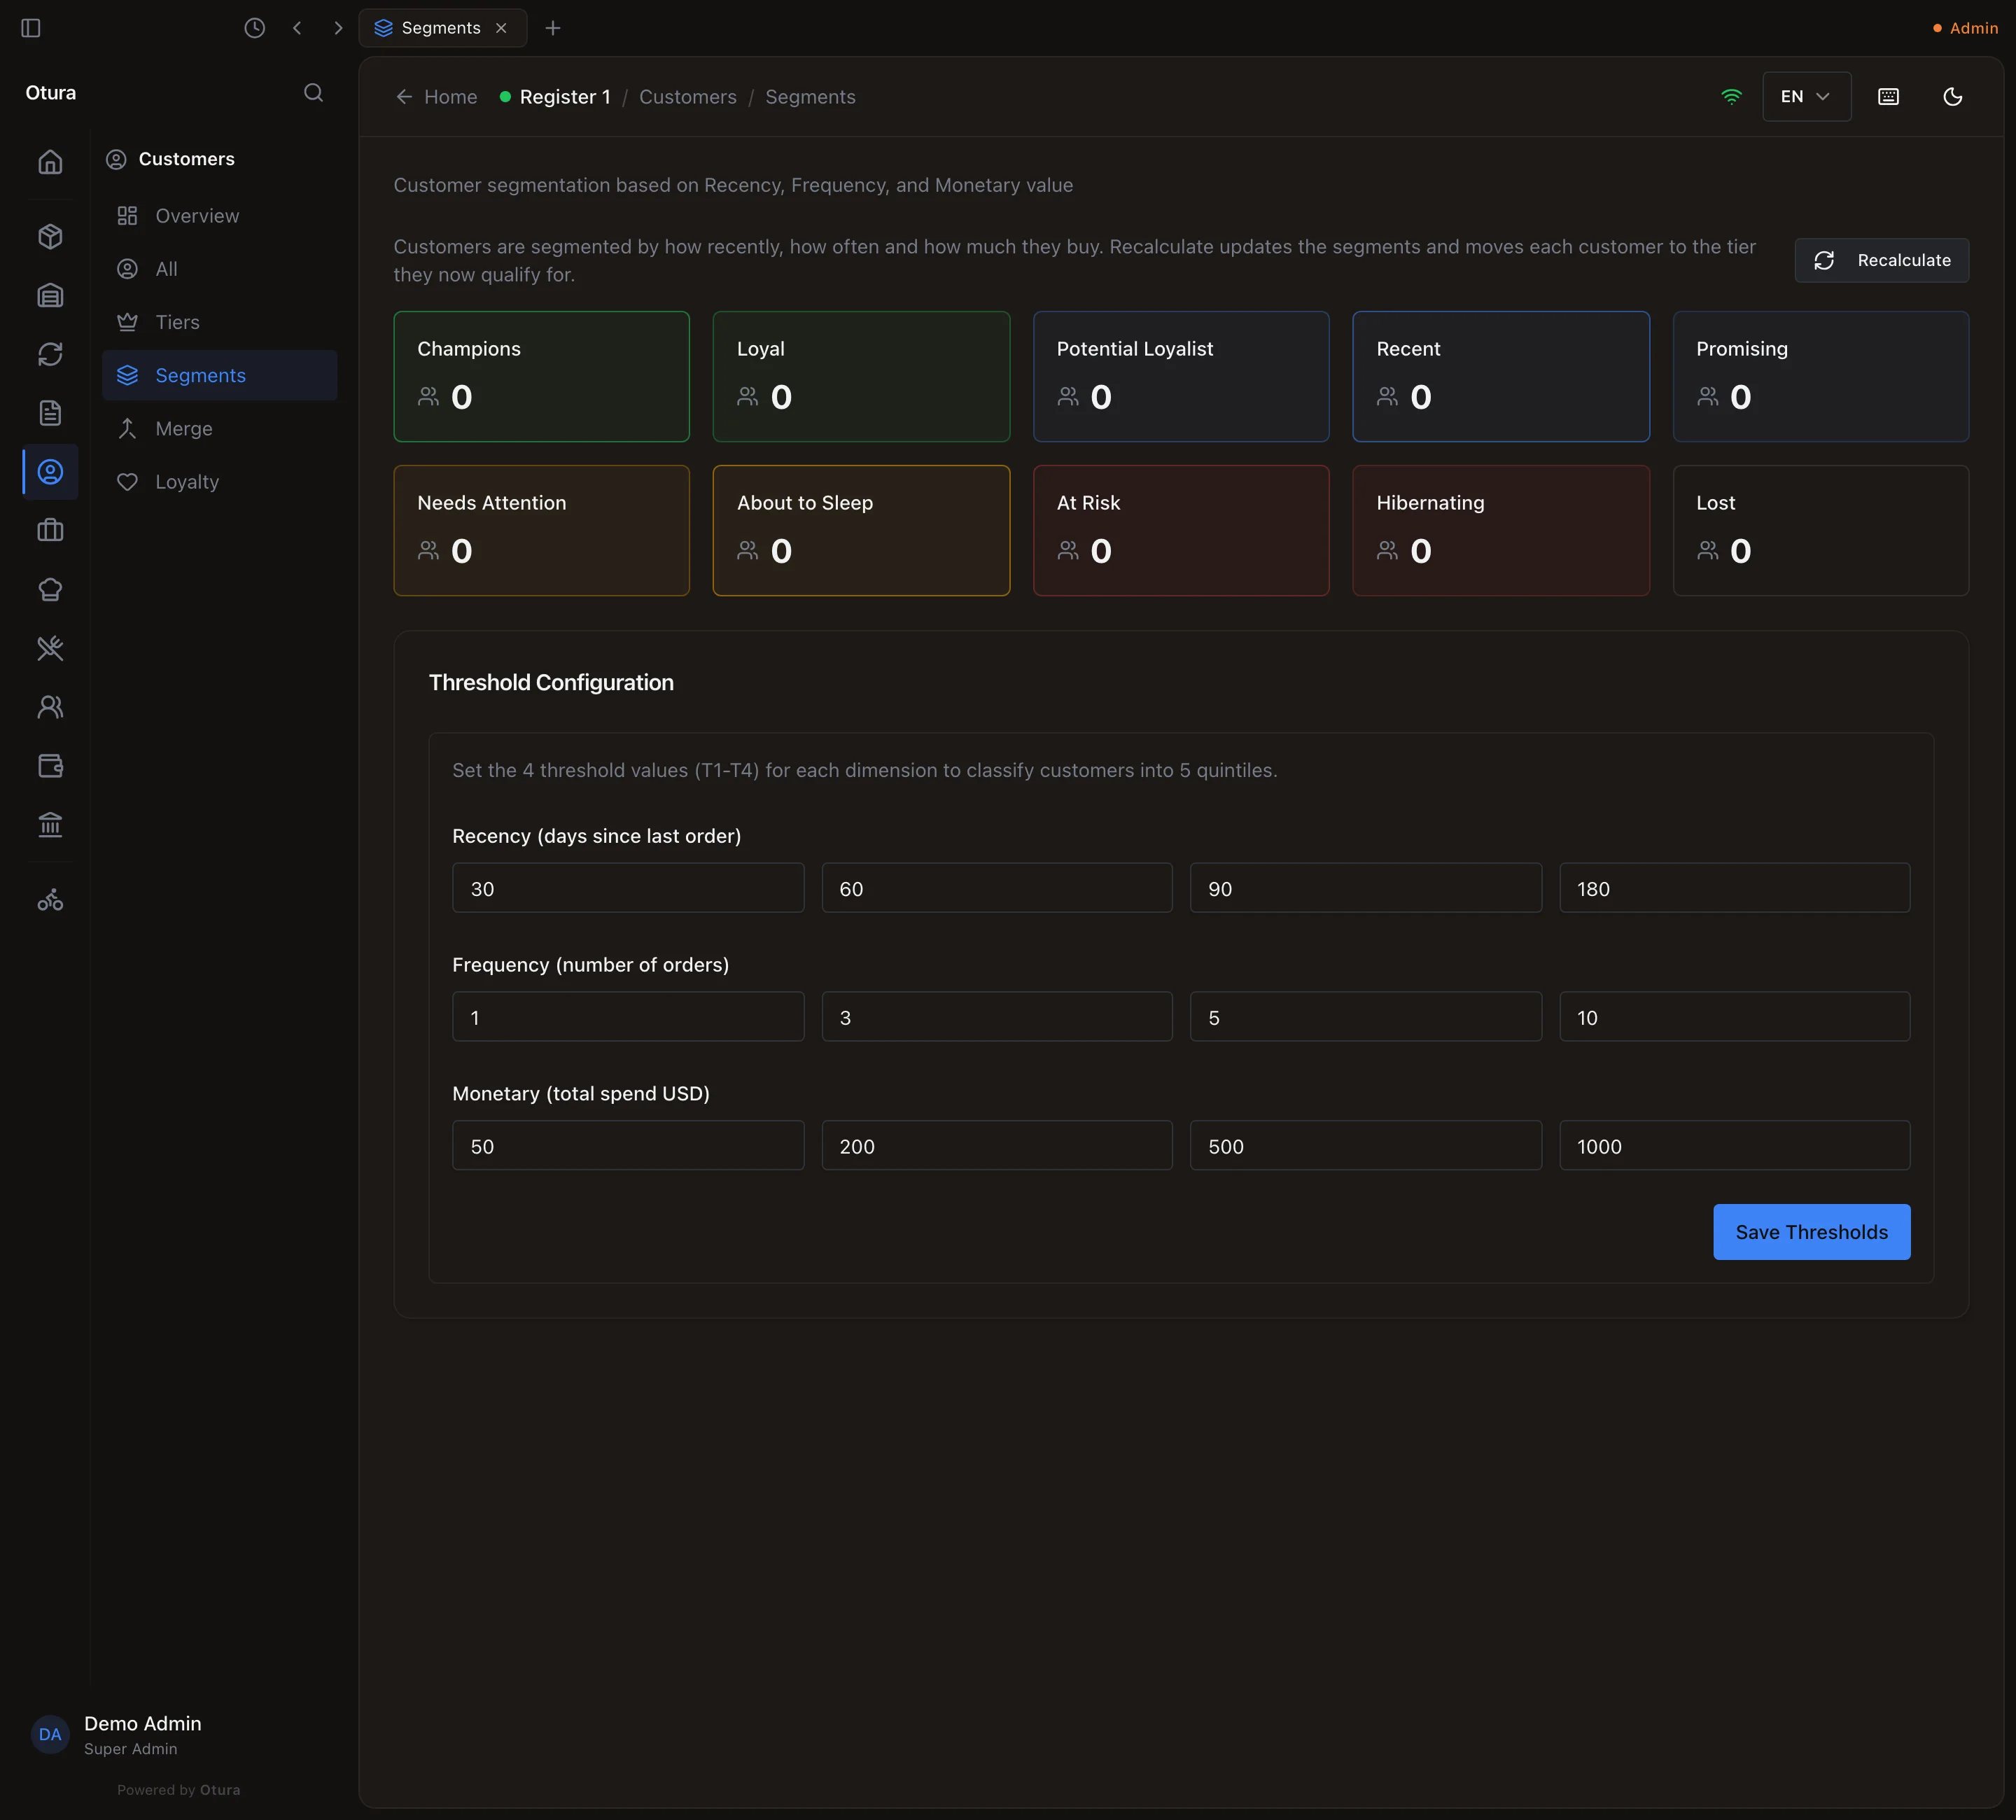Click the Recalculate button
The height and width of the screenshot is (1820, 2016).
(x=1881, y=260)
